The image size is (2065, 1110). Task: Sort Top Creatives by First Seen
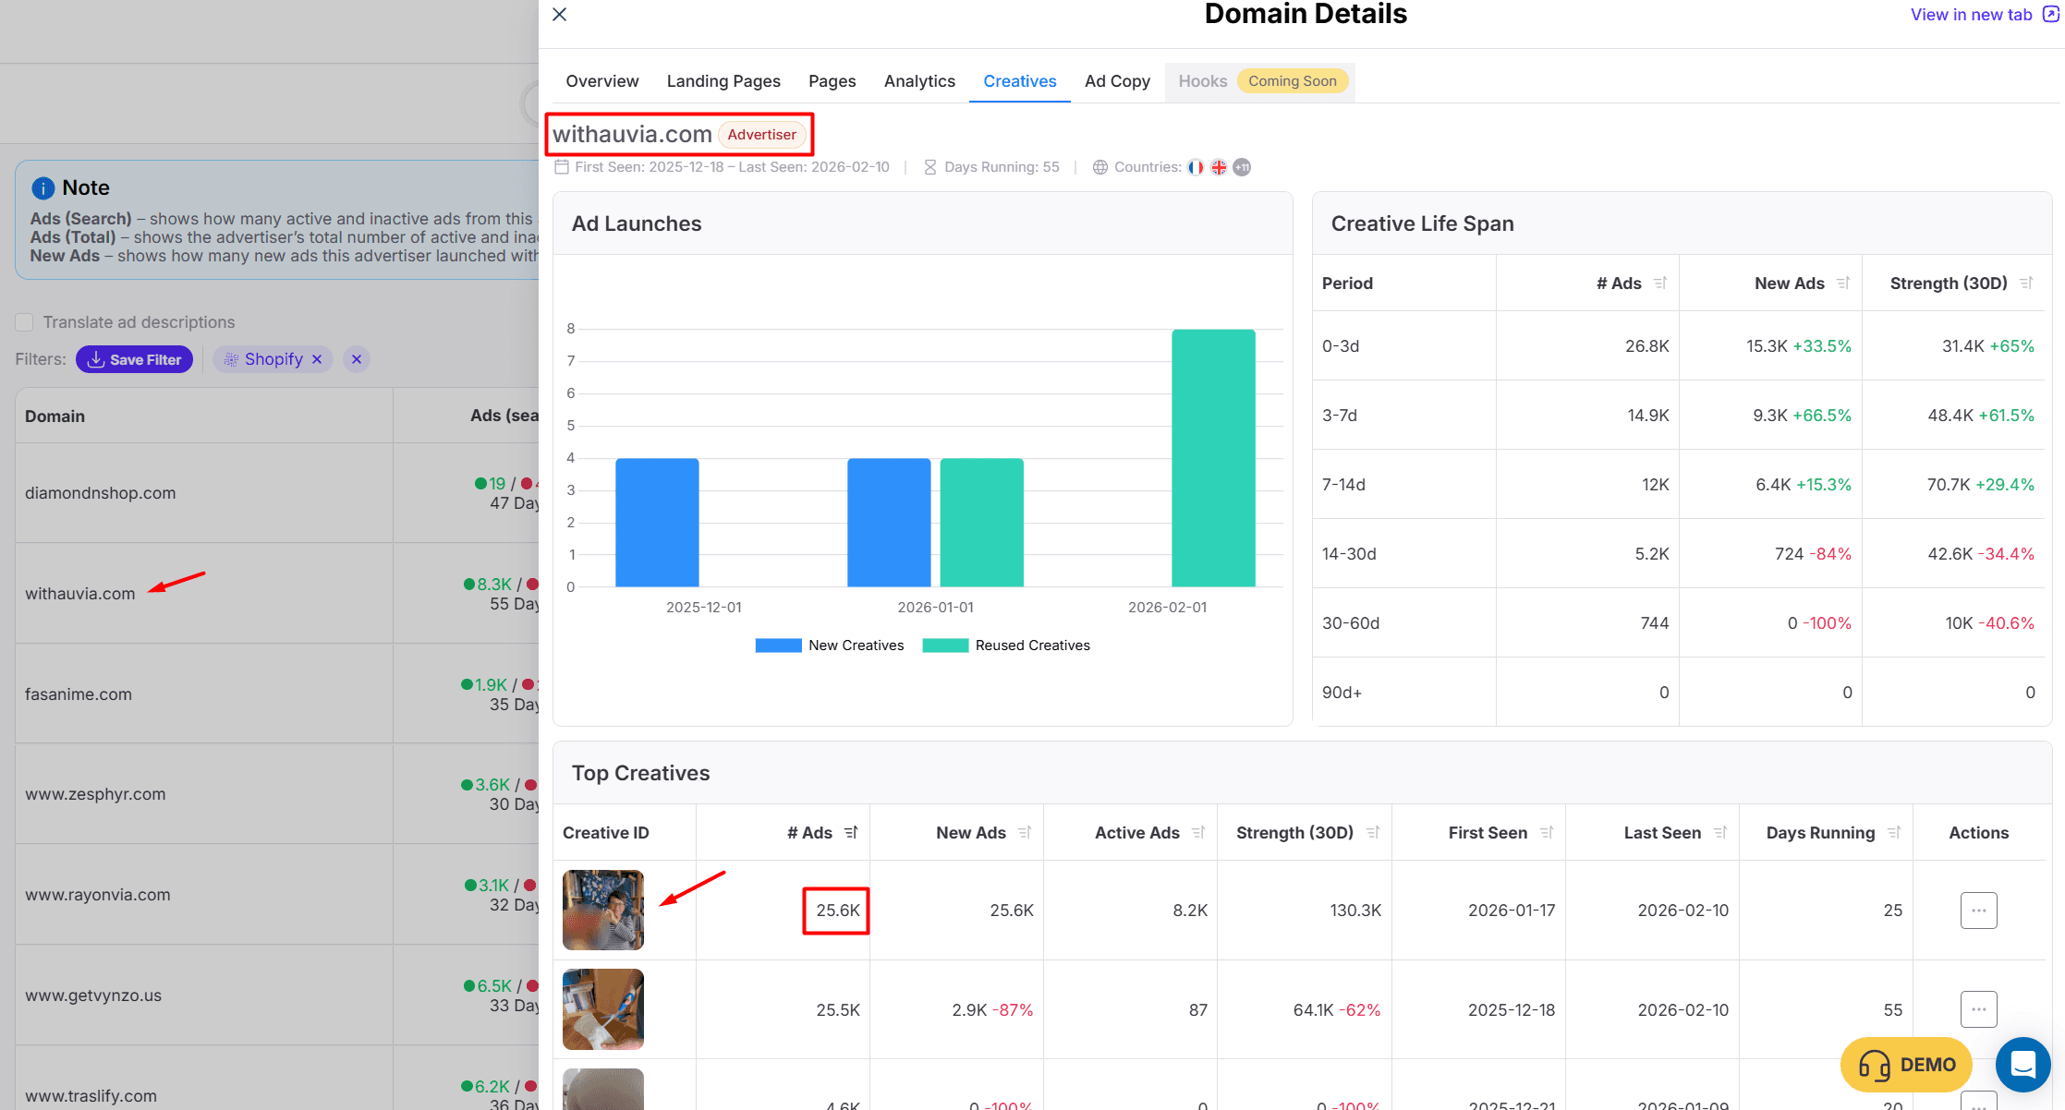(x=1547, y=833)
